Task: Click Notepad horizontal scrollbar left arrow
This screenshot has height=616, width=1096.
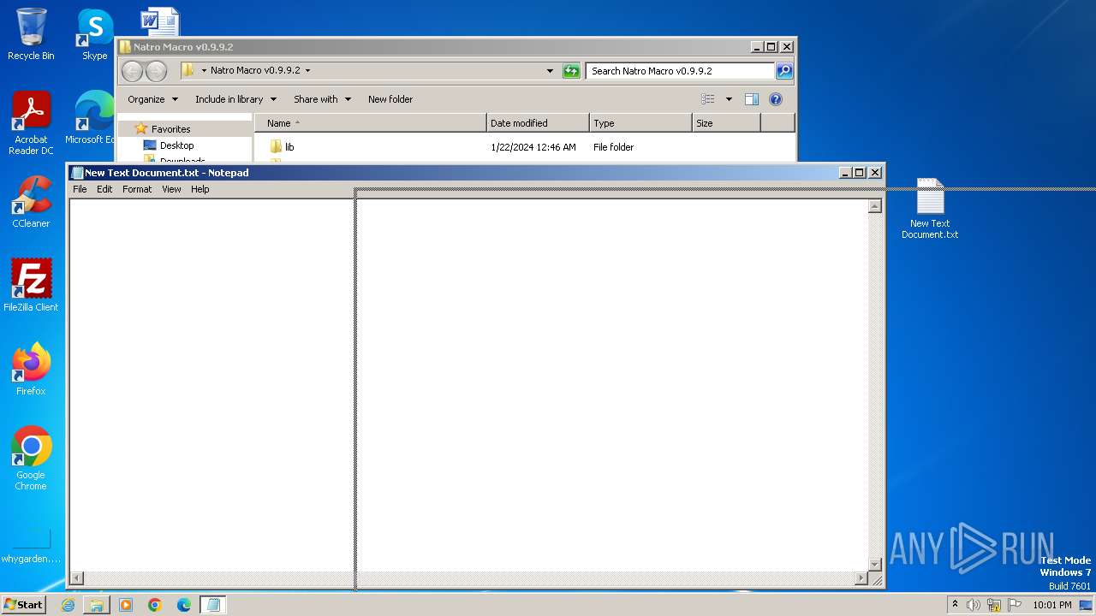Action: (76, 578)
